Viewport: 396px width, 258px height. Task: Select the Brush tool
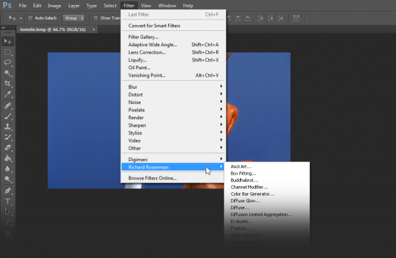pyautogui.click(x=7, y=116)
